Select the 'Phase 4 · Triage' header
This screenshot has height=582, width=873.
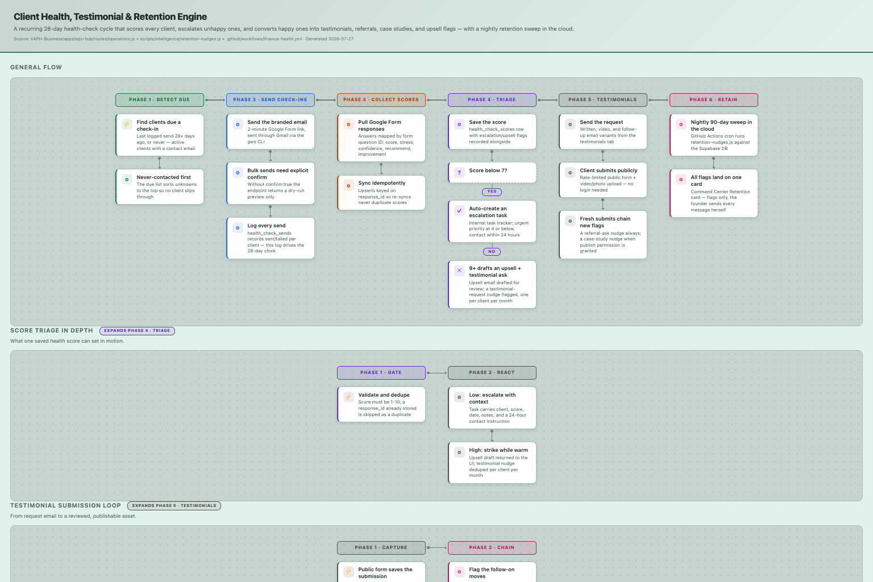click(x=492, y=99)
